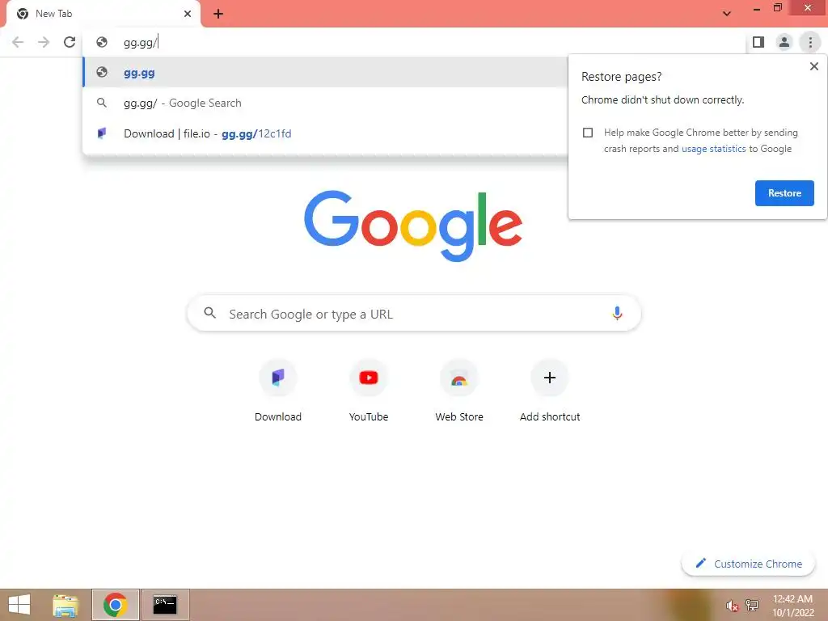Click the muted volume tray icon

coord(732,606)
